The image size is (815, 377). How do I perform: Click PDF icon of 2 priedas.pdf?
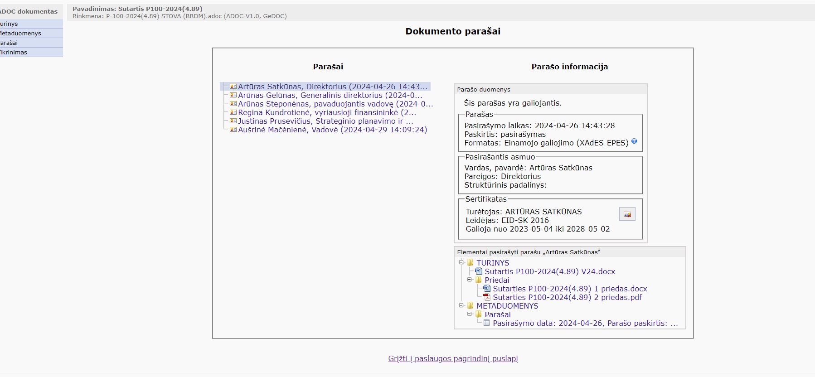487,297
